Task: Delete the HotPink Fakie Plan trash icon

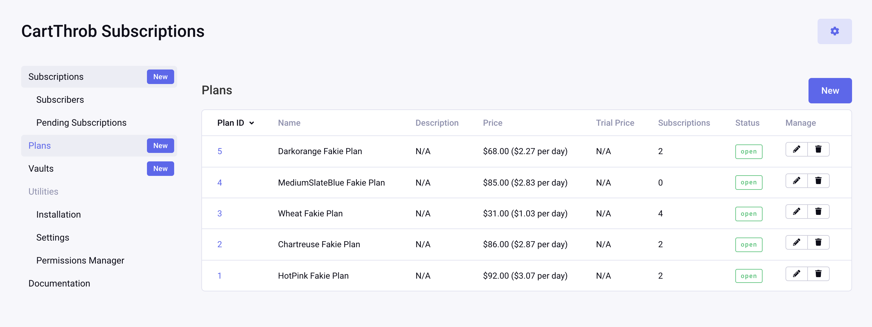Action: pyautogui.click(x=818, y=274)
